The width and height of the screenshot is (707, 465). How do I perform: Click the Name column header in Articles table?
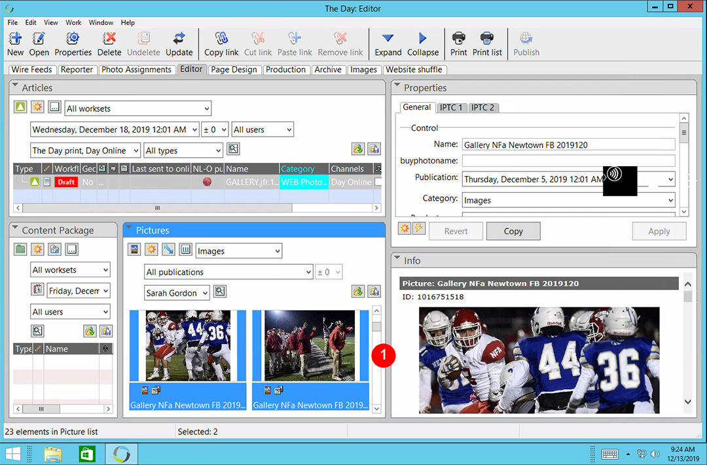[251, 169]
